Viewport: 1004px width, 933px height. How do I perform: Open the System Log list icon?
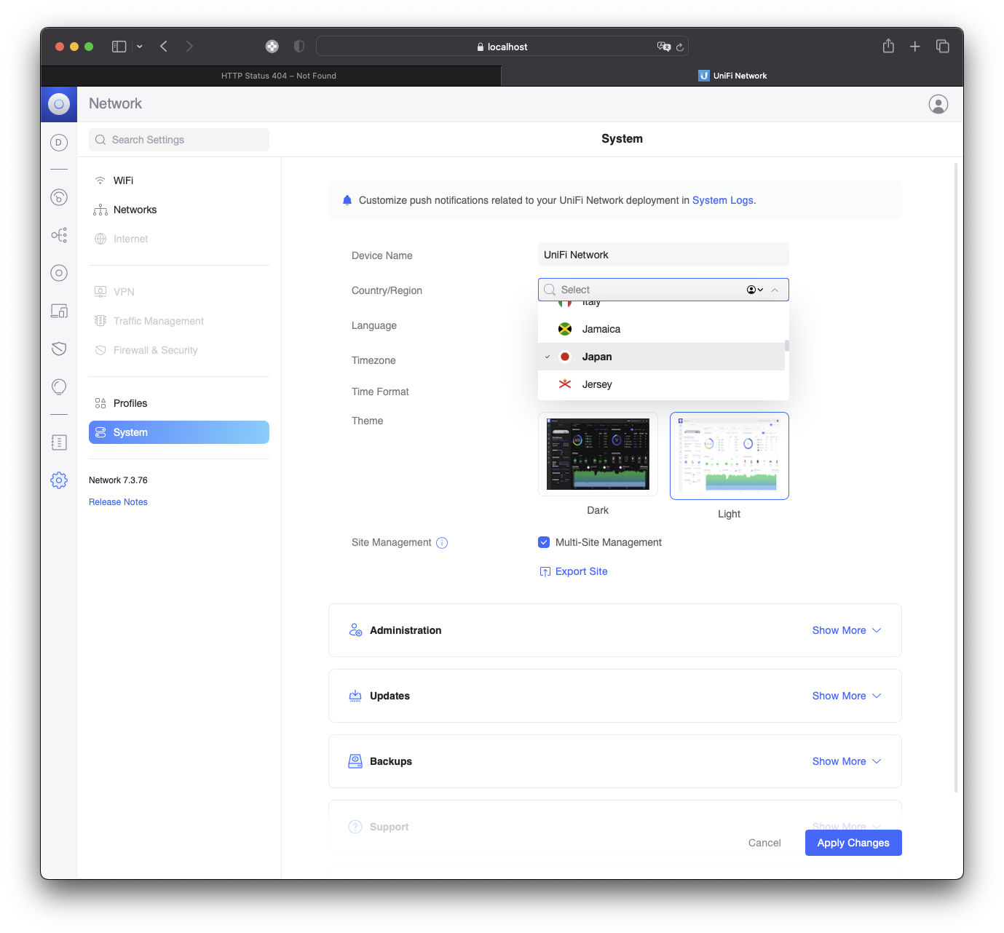(x=59, y=442)
